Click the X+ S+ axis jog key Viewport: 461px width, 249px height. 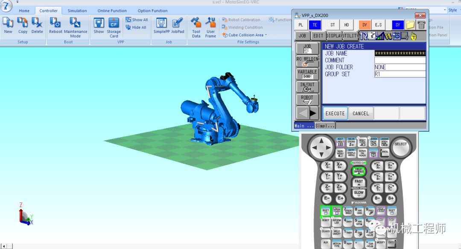pos(339,165)
